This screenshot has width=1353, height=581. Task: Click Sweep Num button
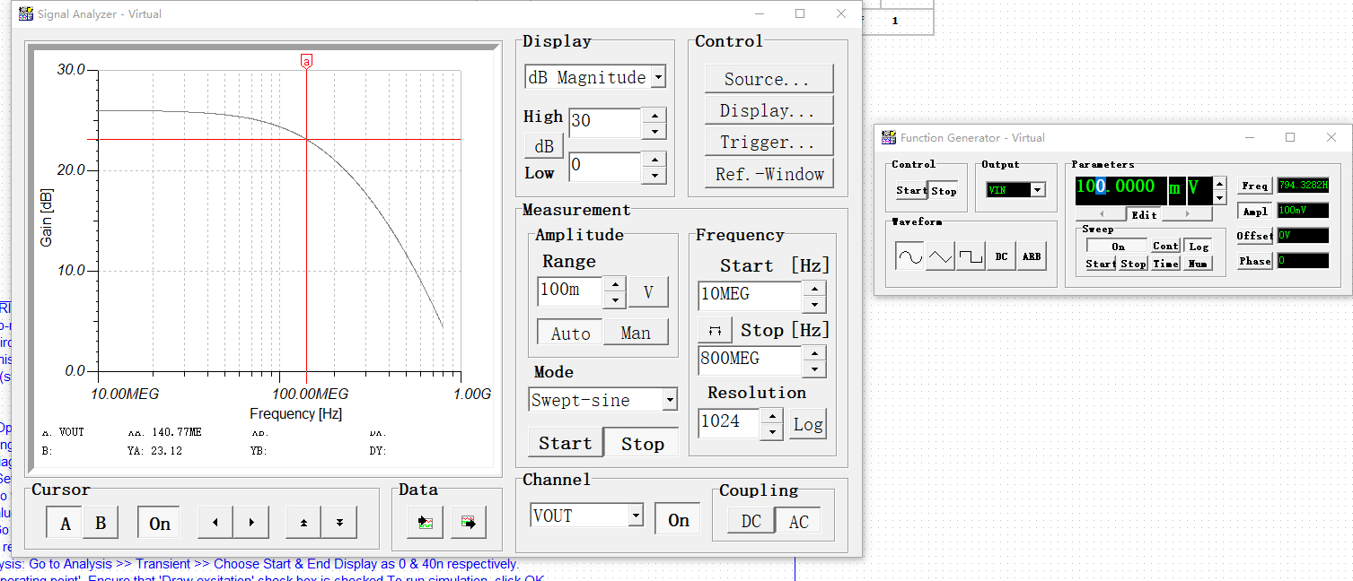point(1198,264)
